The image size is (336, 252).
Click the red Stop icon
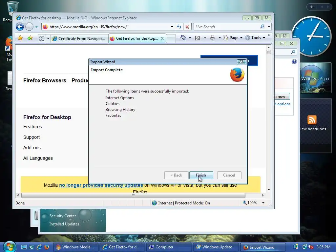187,27
